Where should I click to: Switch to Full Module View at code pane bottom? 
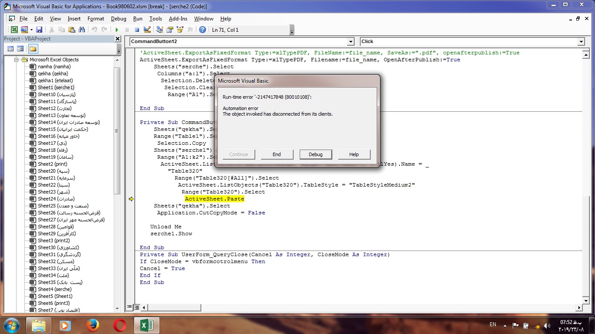tap(136, 307)
